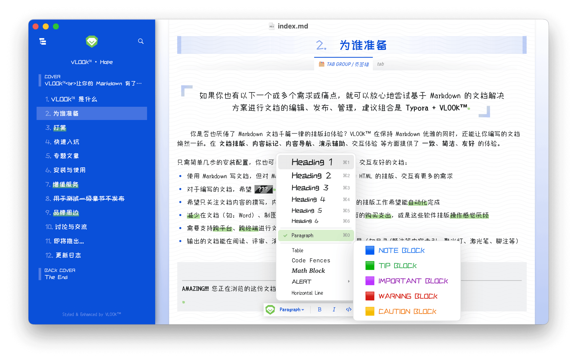Select the checked Paragraph menu item

pyautogui.click(x=316, y=235)
